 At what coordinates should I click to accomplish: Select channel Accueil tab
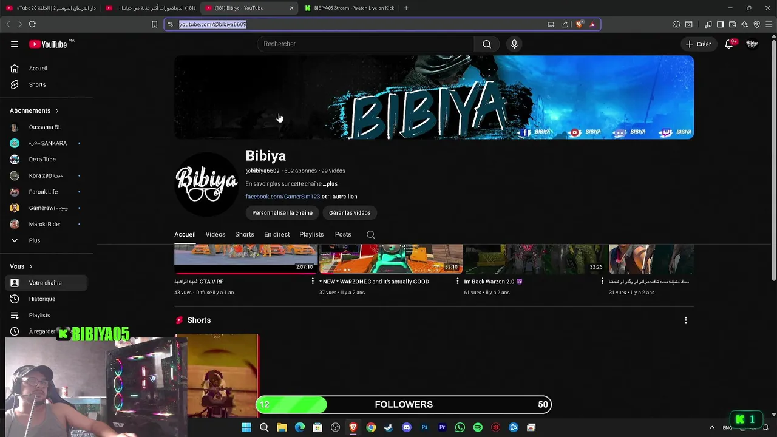(185, 234)
